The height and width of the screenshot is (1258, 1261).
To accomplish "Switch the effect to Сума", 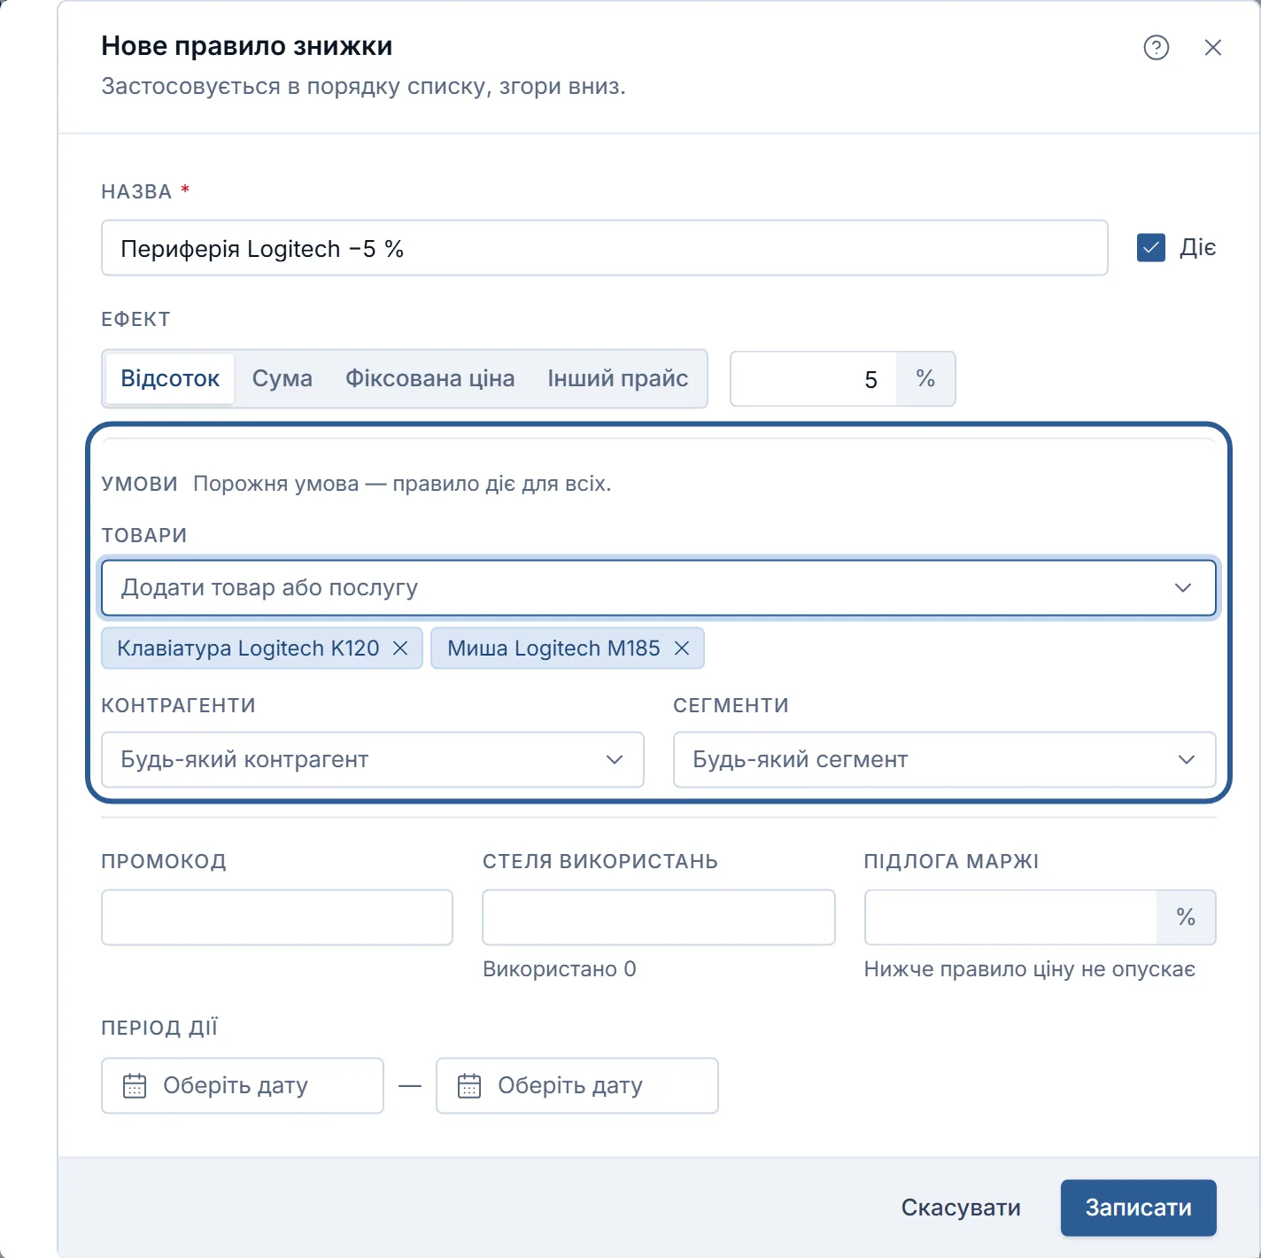I will pos(282,378).
